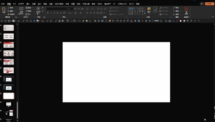Switch to the 开发工具 Developer tab
Screen dimensions: 215x122
click(86, 4)
